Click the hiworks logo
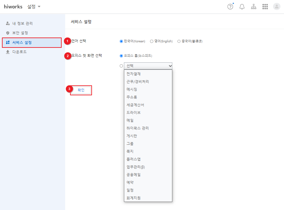This screenshot has height=210, width=284. pos(13,7)
